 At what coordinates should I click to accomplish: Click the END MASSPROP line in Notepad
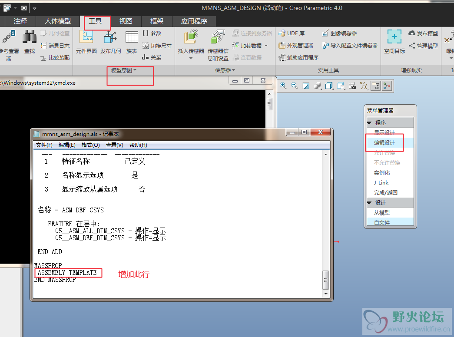point(55,280)
